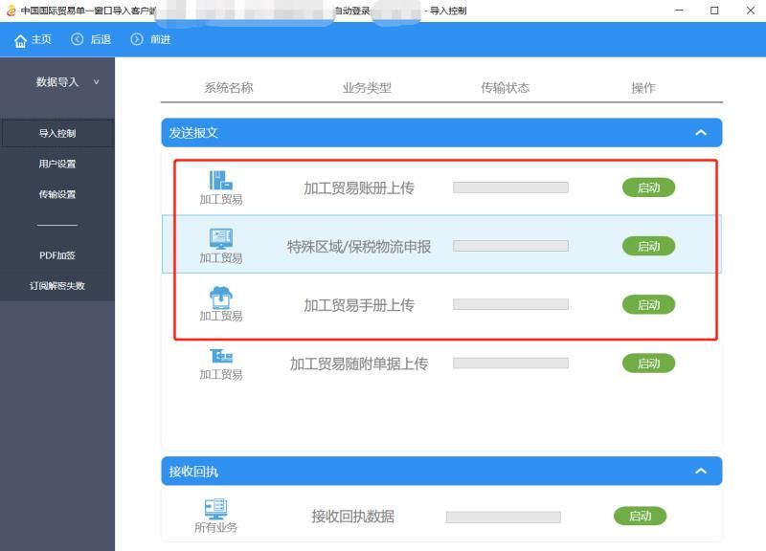Screen dimensions: 766x551
Task: Open PDF加签 from the sidebar
Action: [57, 255]
